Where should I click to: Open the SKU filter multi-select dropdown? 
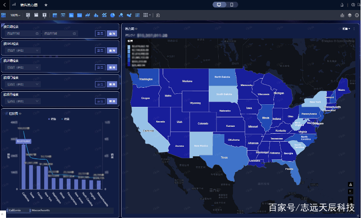point(23,50)
